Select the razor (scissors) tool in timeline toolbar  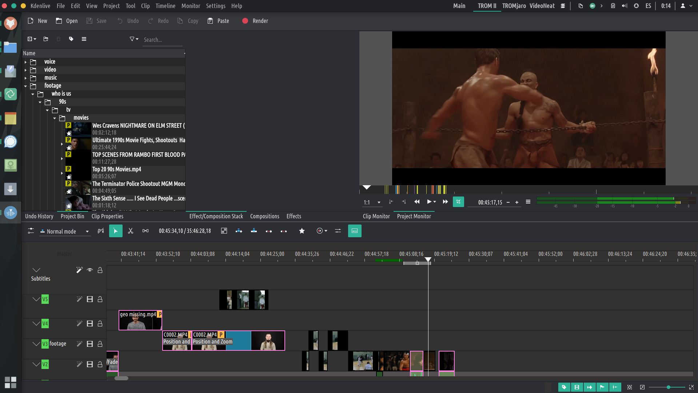tap(131, 231)
